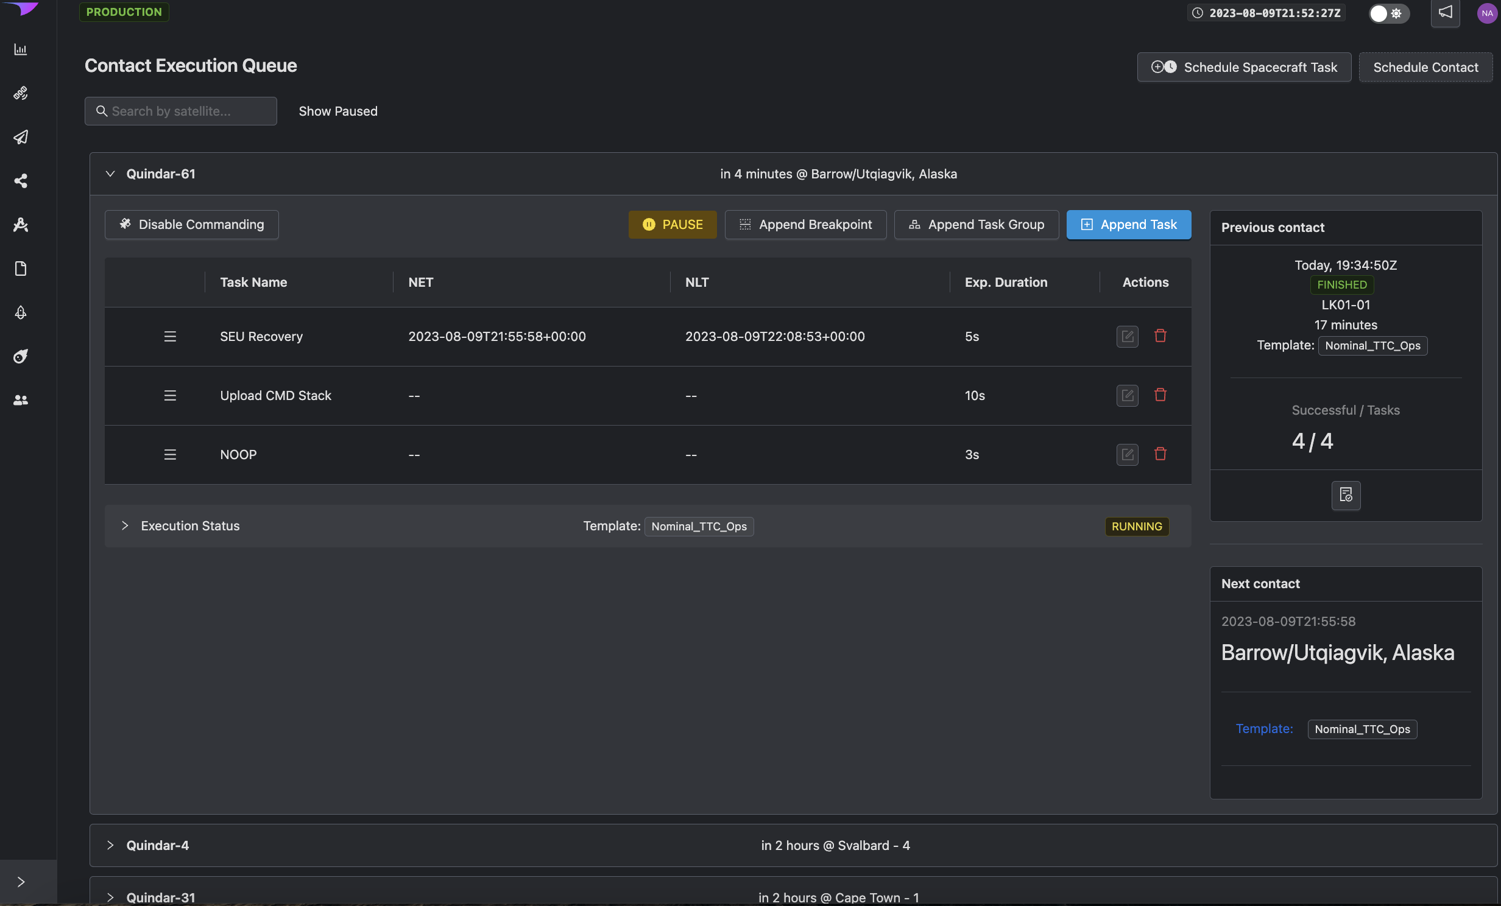
Task: Click the Append Task button
Action: 1129,225
